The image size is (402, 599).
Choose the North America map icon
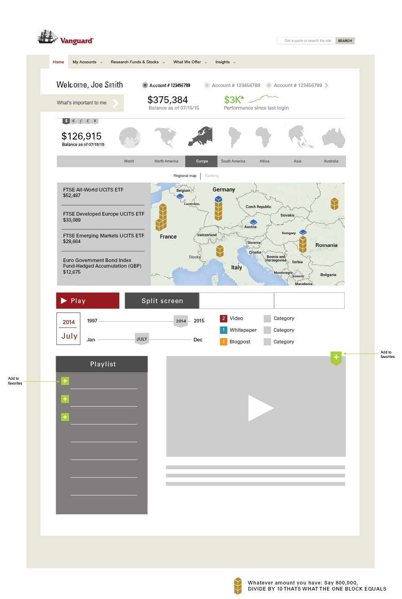pyautogui.click(x=166, y=137)
